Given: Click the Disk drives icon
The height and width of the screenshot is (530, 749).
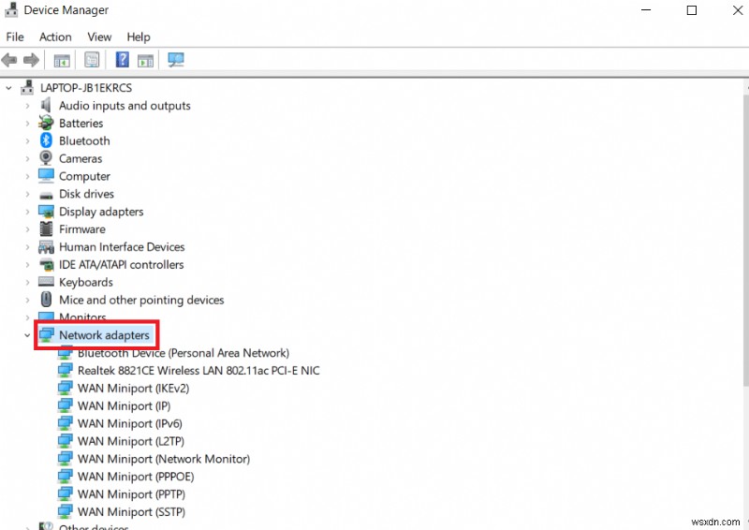Looking at the screenshot, I should click(x=46, y=195).
